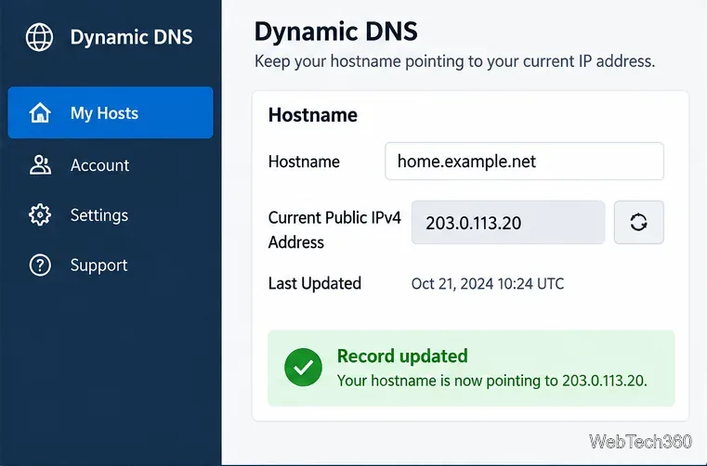Image resolution: width=707 pixels, height=466 pixels.
Task: Open the Settings section
Action: 99,215
